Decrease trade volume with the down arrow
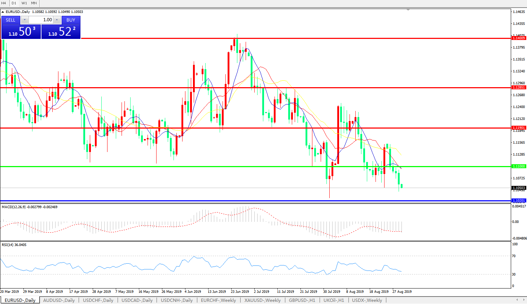This screenshot has width=527, height=304. (x=25, y=20)
